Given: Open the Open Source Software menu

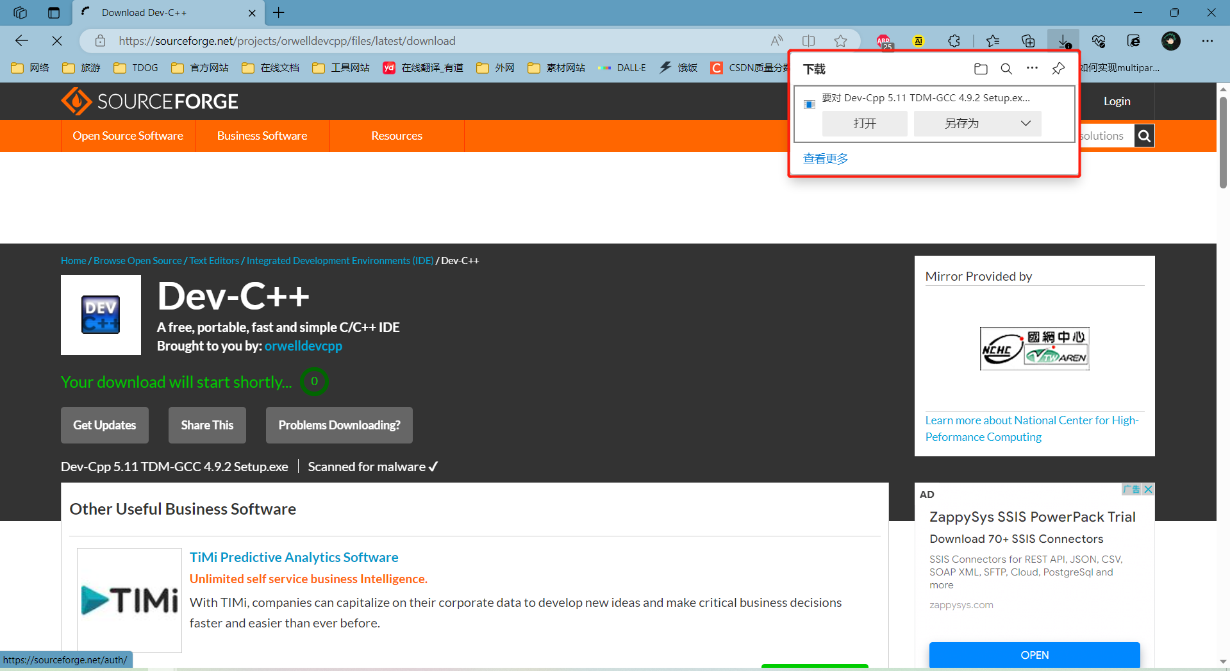Looking at the screenshot, I should point(128,136).
